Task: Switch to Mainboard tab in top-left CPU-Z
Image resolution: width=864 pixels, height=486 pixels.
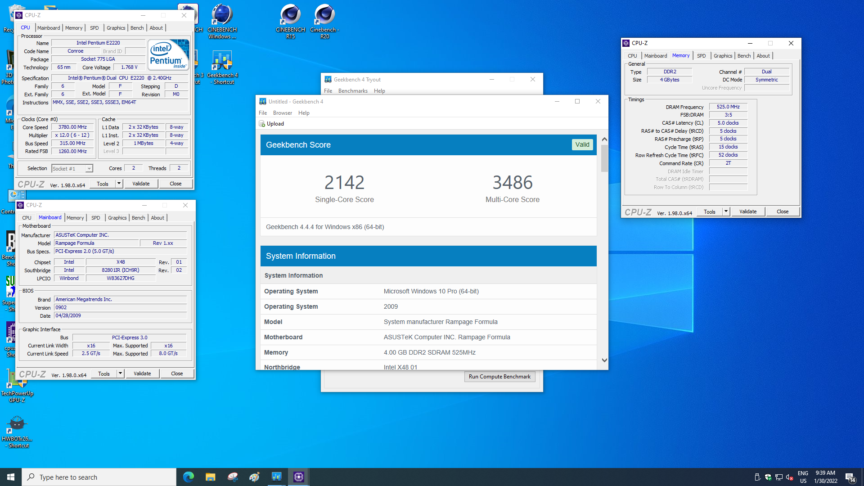Action: 49,28
